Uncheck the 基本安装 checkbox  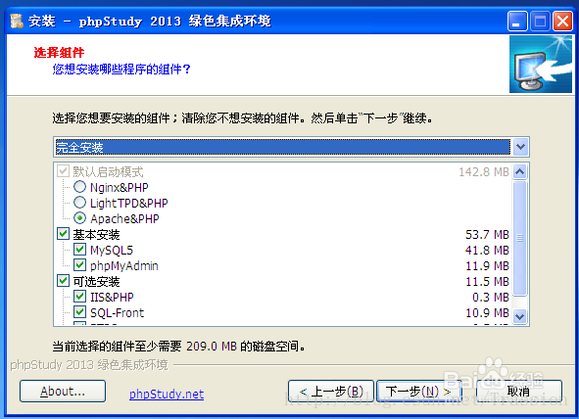63,234
